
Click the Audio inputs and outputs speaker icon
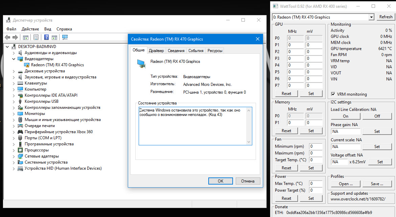[20, 53]
